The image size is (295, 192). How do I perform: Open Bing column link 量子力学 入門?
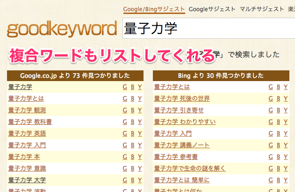tap(173, 133)
